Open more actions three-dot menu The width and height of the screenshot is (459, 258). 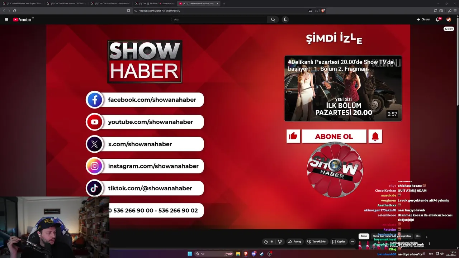(x=352, y=242)
